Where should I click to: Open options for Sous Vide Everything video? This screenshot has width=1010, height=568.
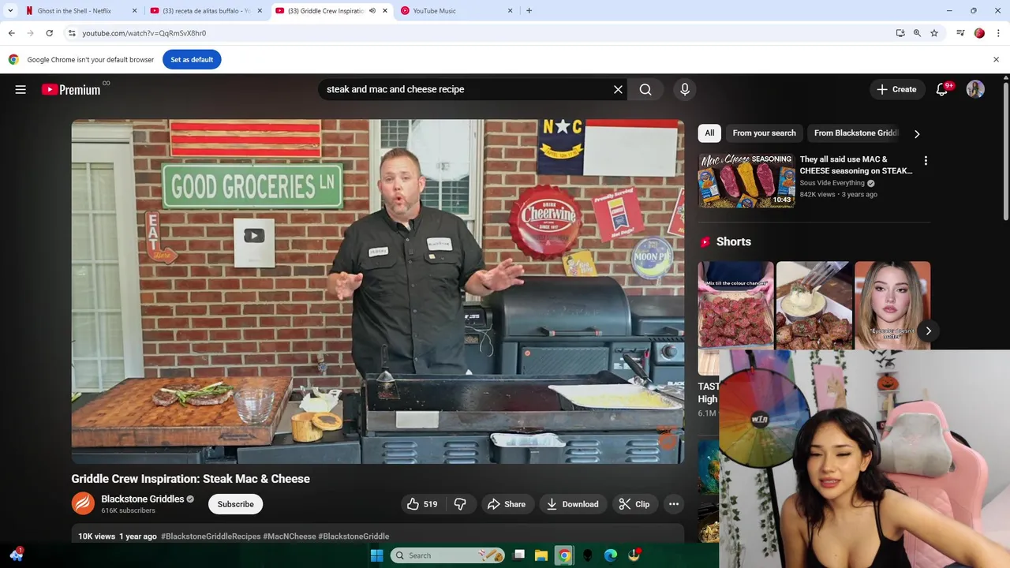(x=926, y=161)
